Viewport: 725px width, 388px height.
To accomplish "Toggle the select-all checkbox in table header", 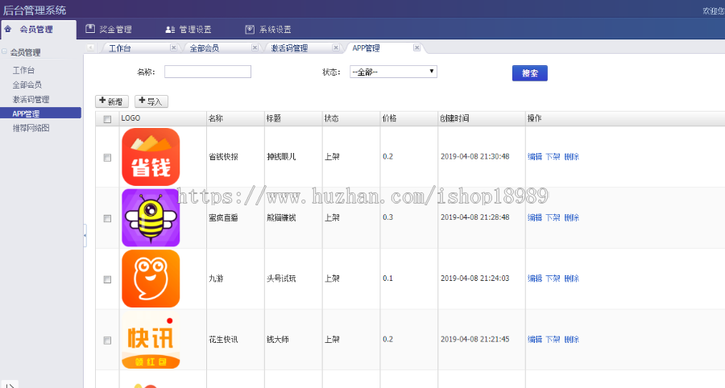I will (107, 119).
